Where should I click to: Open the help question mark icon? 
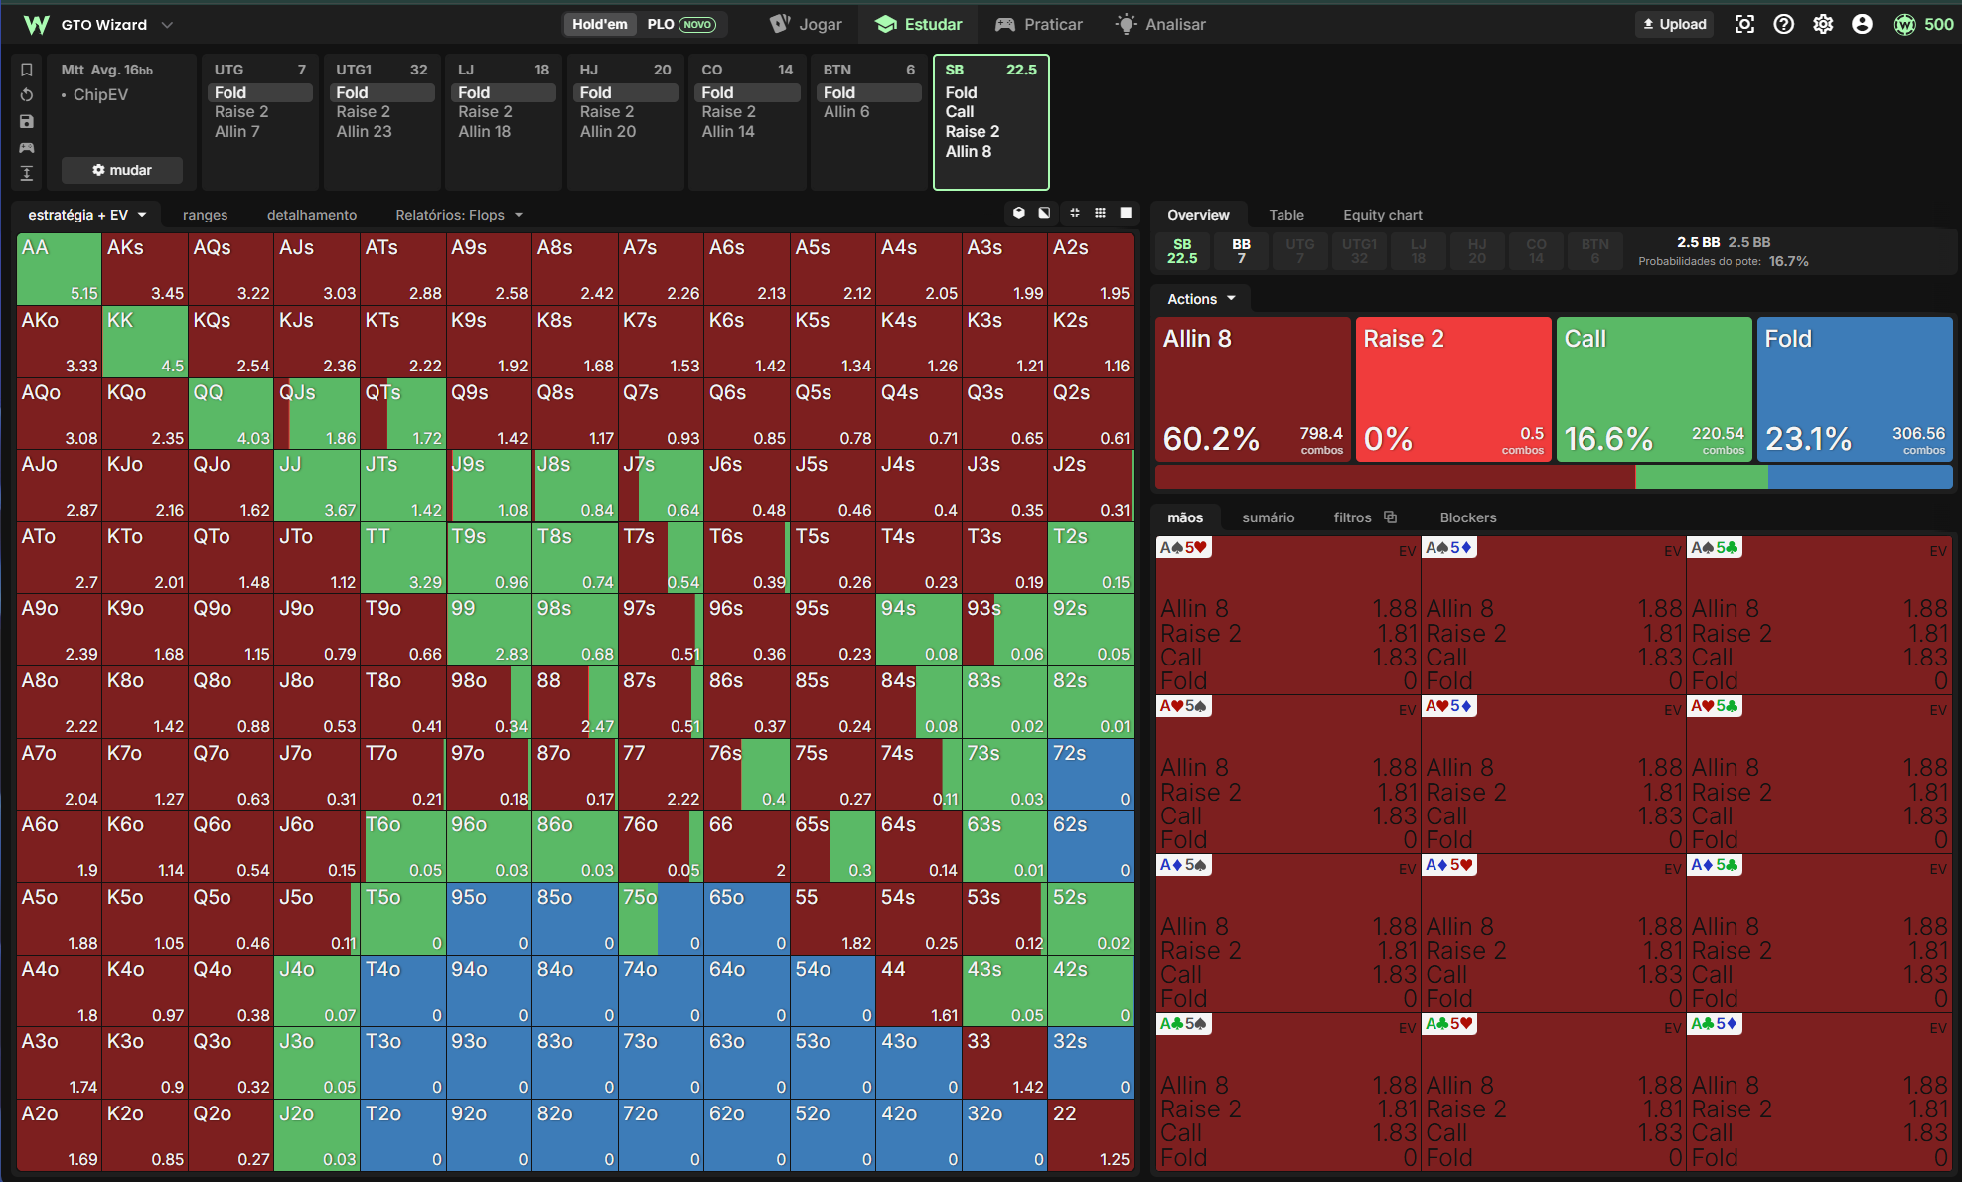point(1784,24)
